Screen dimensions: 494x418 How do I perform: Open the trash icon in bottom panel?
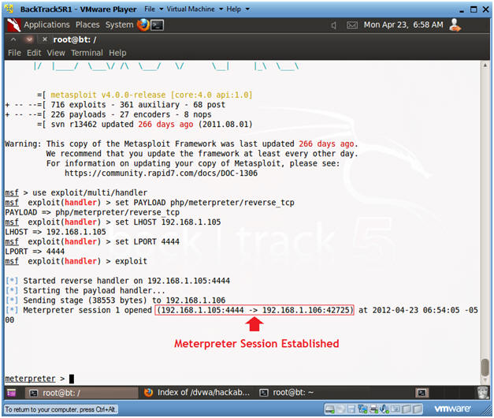click(x=483, y=393)
